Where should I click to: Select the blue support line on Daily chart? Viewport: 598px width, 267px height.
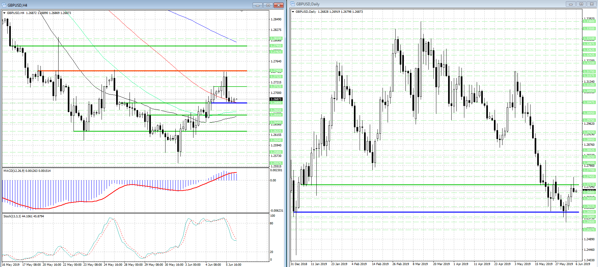click(x=436, y=212)
